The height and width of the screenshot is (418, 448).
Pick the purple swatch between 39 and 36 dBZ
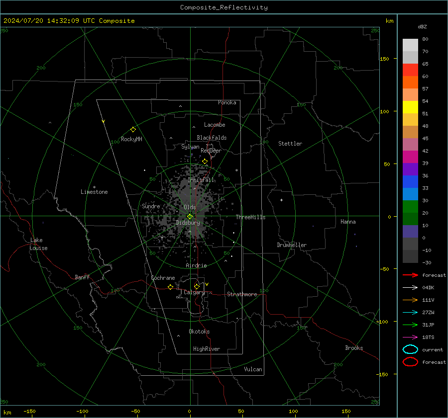click(410, 169)
